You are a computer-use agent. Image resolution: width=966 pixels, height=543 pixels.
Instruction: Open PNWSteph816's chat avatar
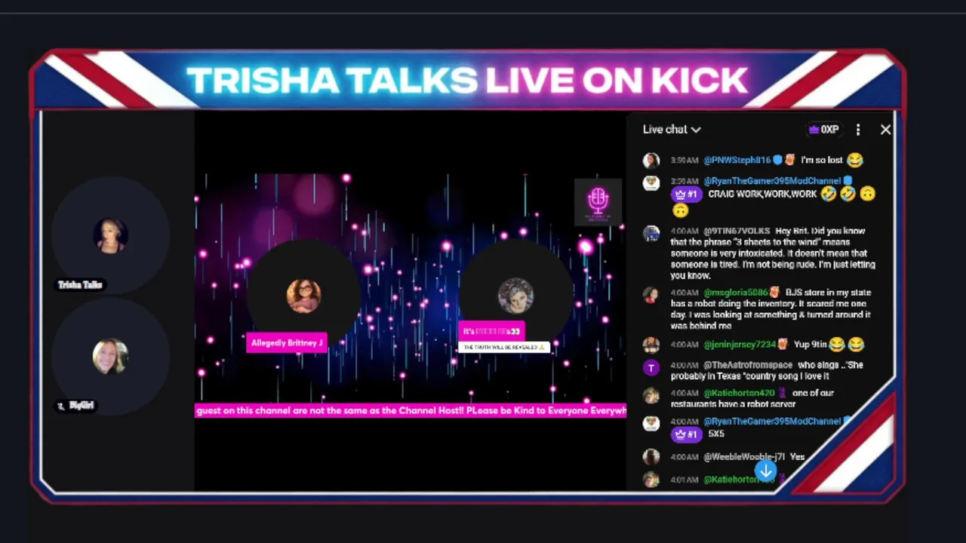[651, 161]
